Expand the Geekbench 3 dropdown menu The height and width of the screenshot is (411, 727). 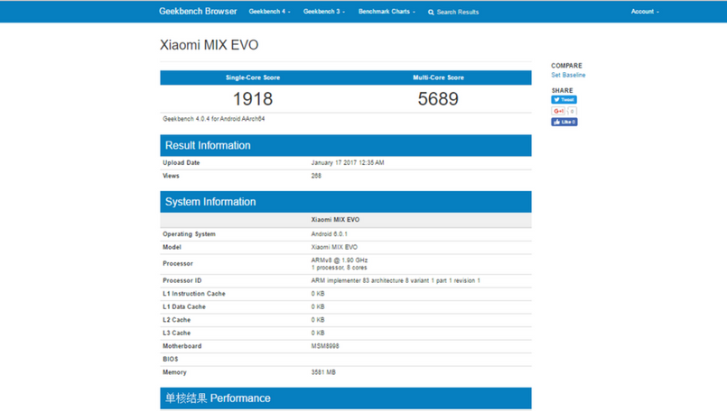pos(324,12)
